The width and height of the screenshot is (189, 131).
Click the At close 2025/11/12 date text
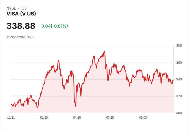20,37
